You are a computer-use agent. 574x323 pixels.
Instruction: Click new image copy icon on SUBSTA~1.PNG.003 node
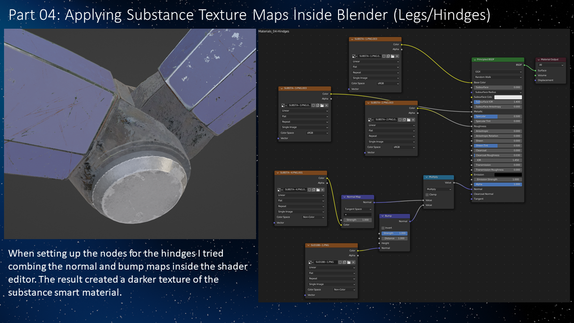(388, 56)
